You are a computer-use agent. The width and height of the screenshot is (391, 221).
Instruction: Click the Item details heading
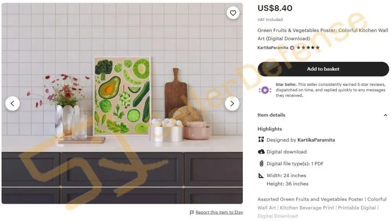point(271,115)
